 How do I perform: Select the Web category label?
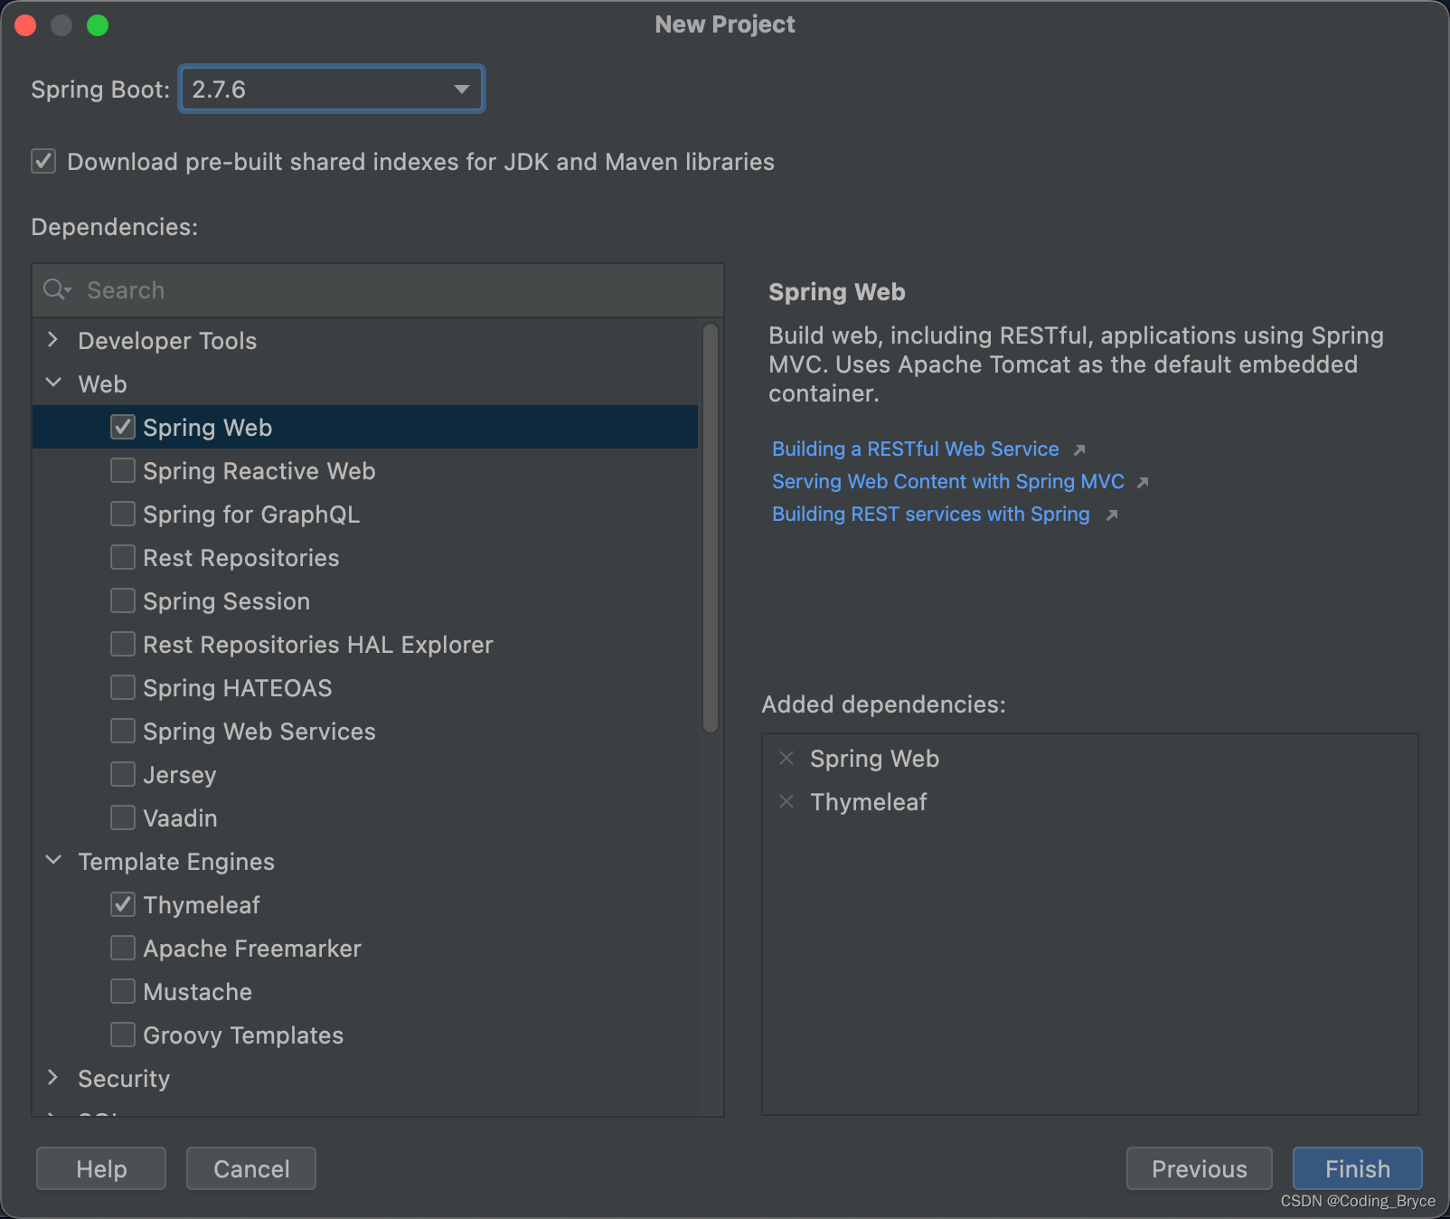tap(102, 384)
